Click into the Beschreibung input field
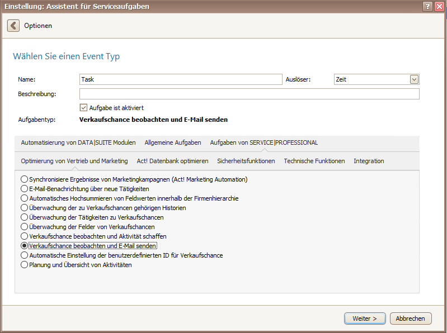Image resolution: width=447 pixels, height=333 pixels. point(249,94)
